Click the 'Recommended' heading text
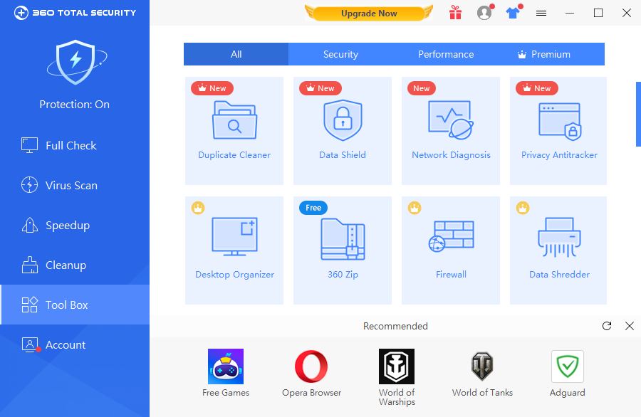Viewport: 641px width, 417px height. tap(395, 326)
